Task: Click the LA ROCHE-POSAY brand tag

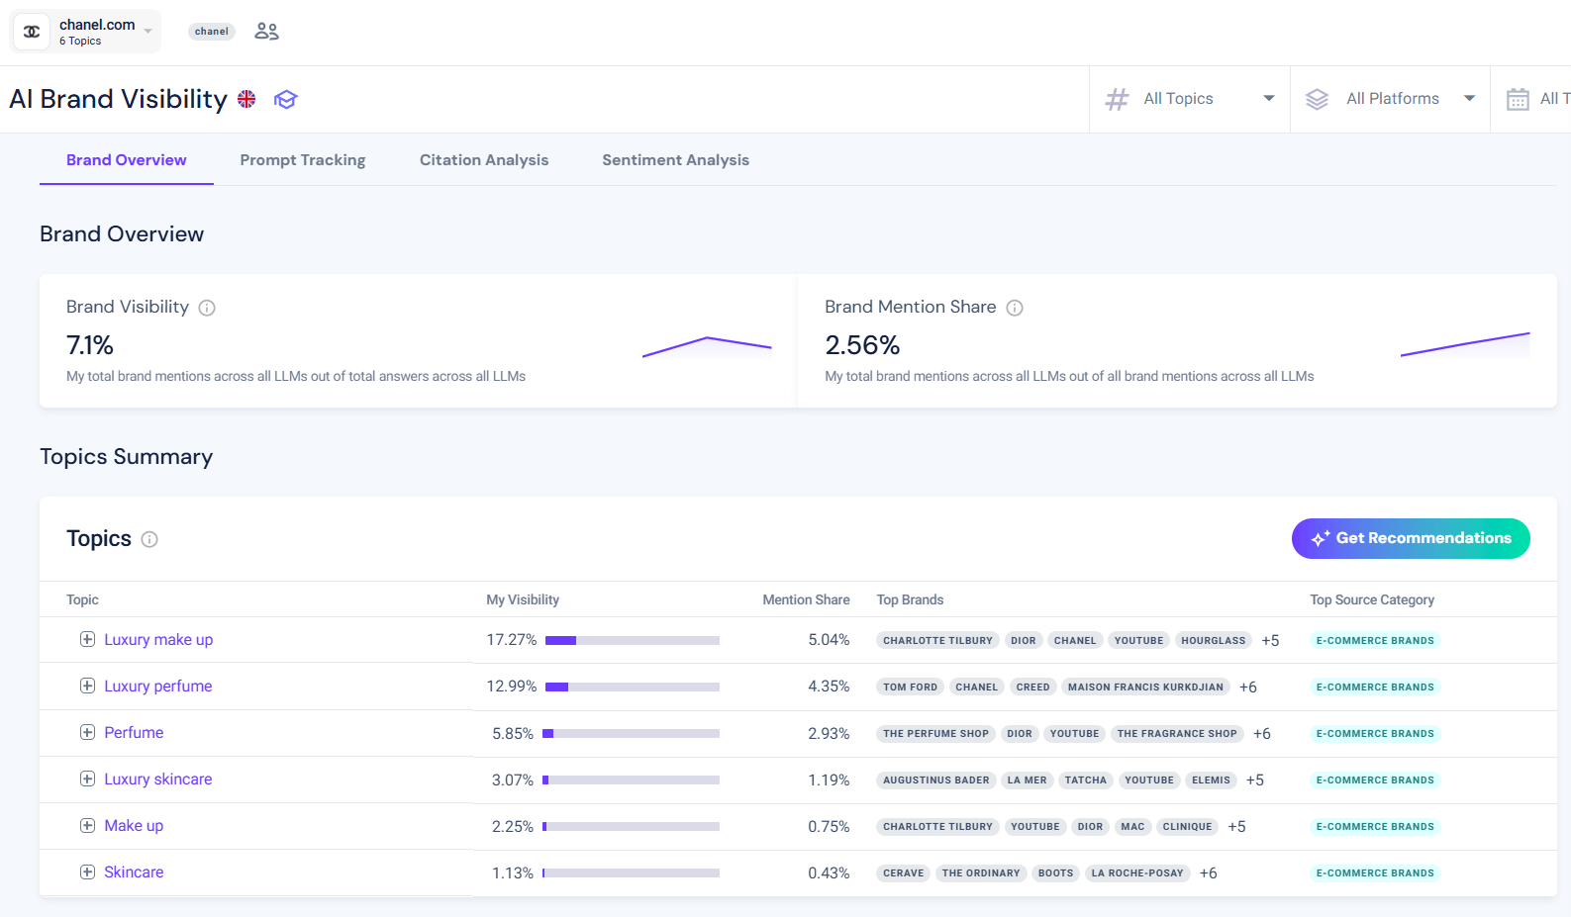Action: (1137, 873)
